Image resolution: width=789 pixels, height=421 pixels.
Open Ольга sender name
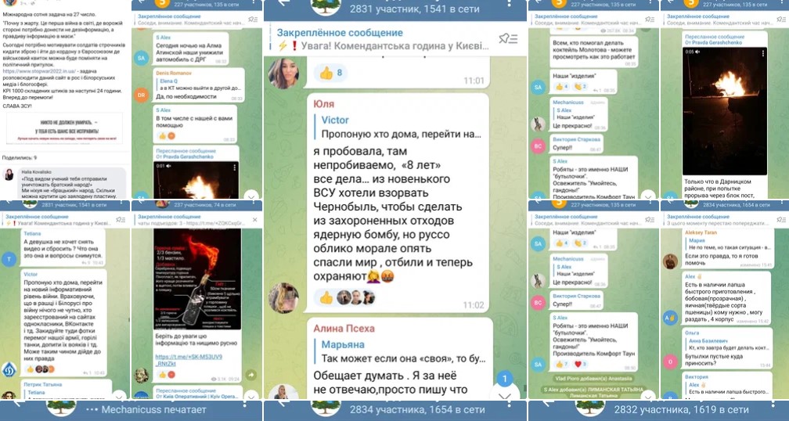(x=692, y=333)
